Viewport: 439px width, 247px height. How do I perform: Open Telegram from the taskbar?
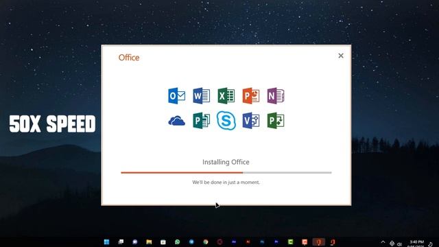[x=191, y=242]
